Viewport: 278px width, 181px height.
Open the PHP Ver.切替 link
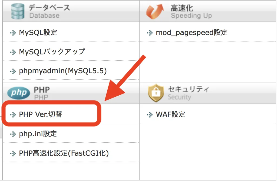pos(41,114)
